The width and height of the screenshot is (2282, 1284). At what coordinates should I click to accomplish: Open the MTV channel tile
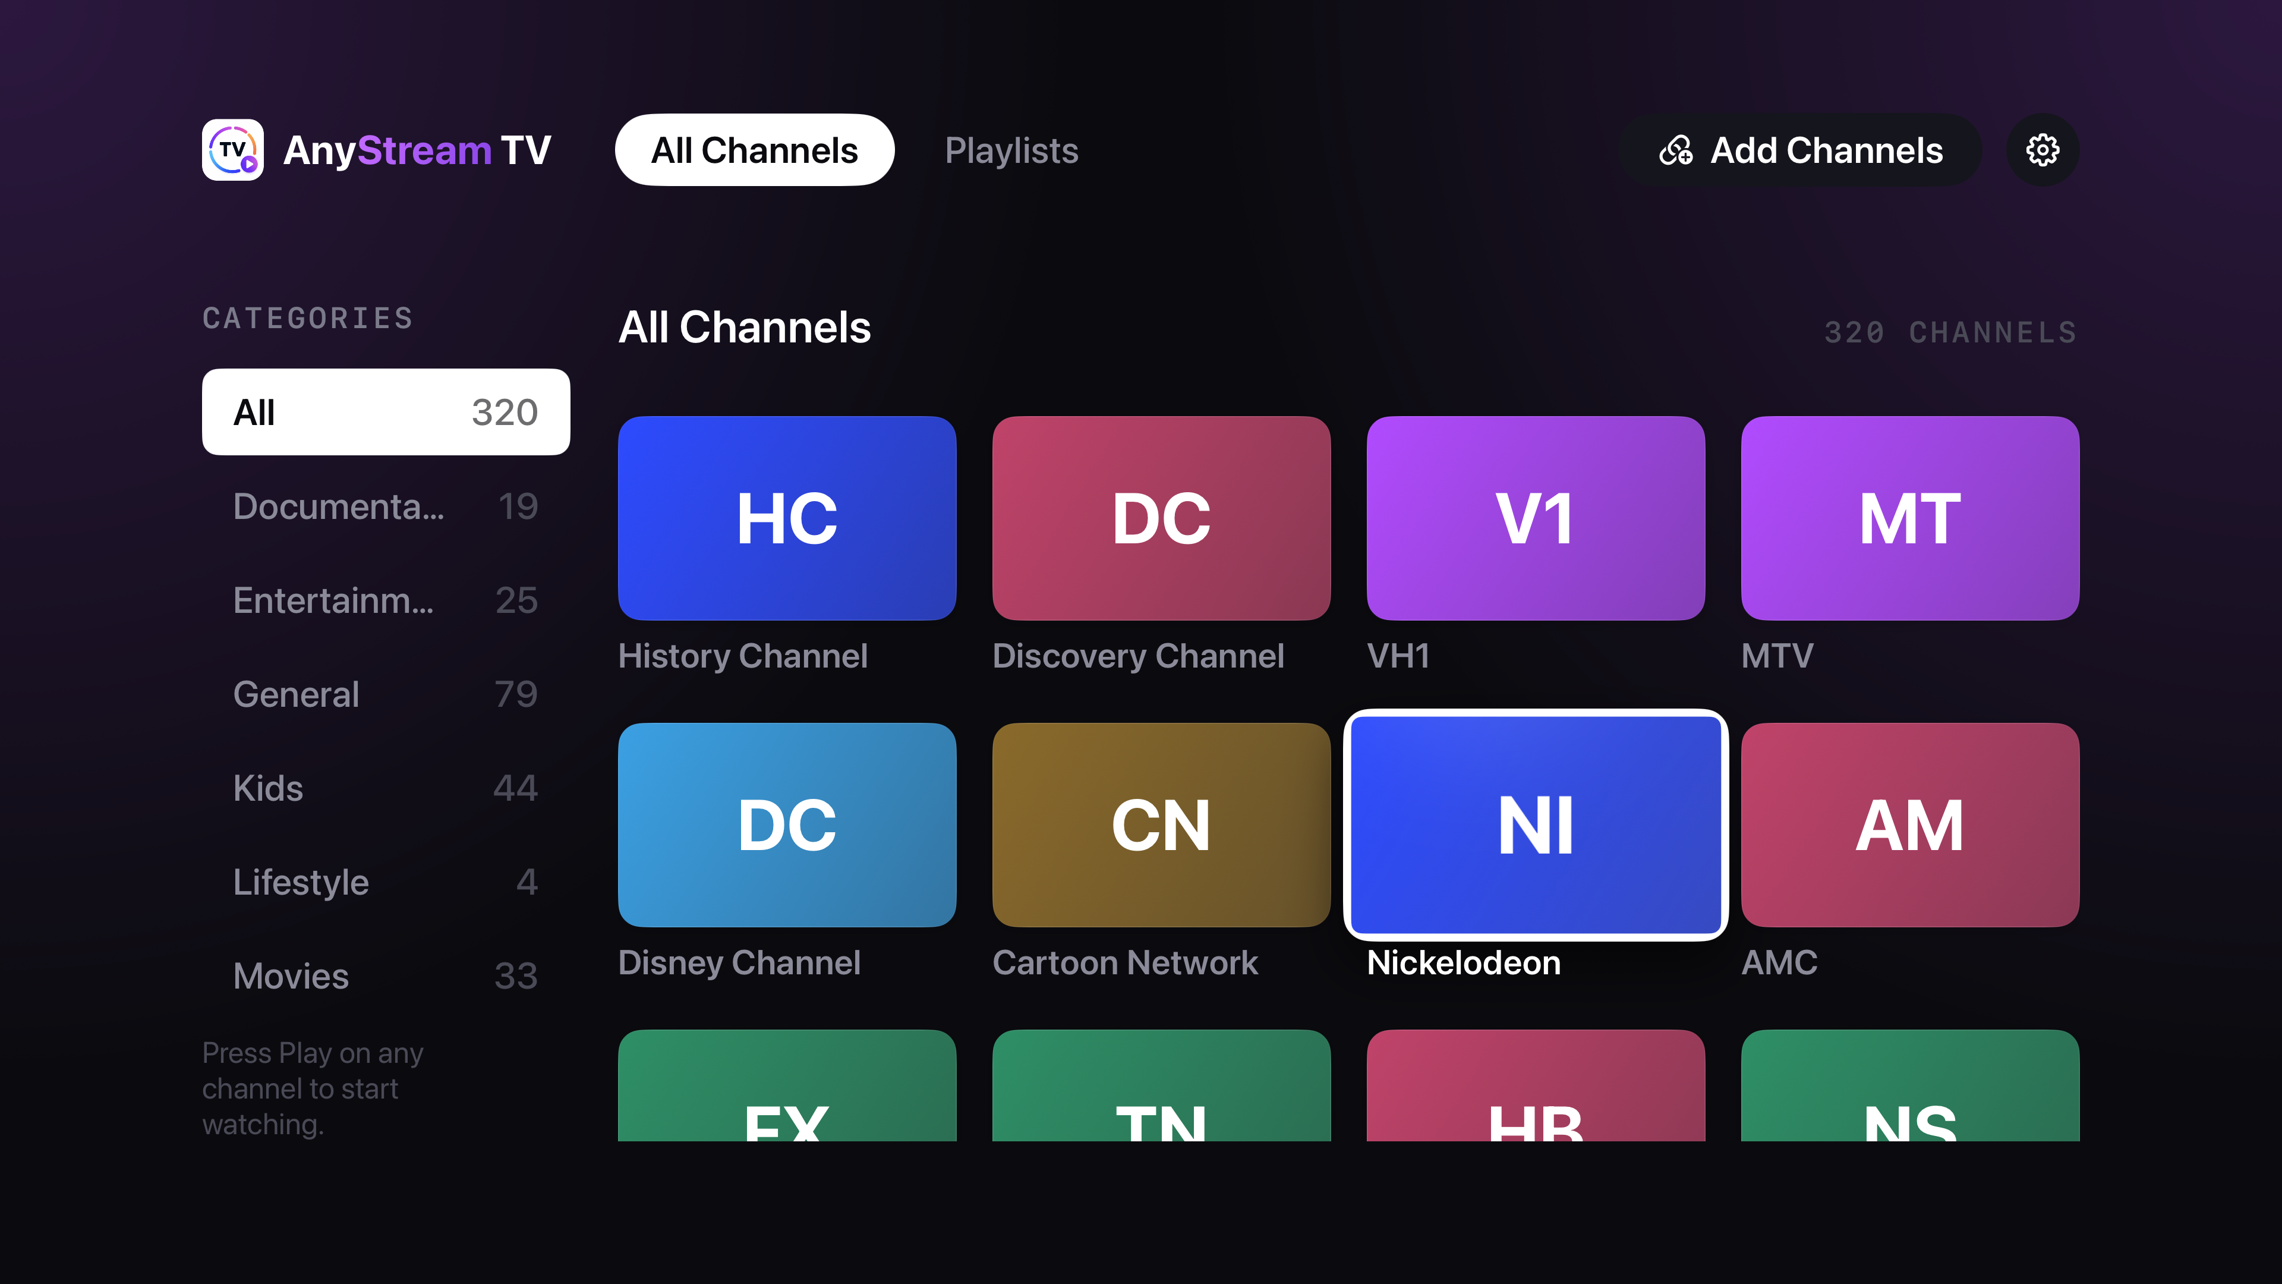click(1910, 518)
